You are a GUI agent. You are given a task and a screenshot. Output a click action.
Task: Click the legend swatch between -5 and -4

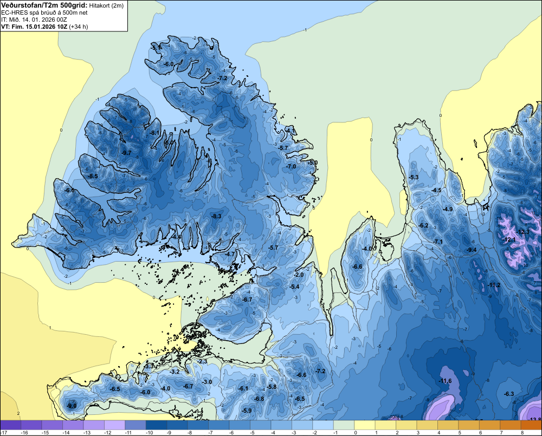click(261, 425)
